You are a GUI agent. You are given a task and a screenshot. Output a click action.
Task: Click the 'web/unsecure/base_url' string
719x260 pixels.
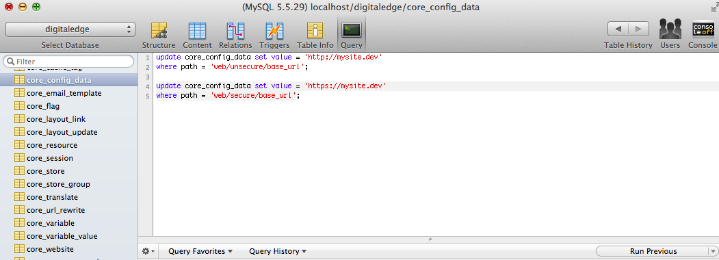(258, 67)
